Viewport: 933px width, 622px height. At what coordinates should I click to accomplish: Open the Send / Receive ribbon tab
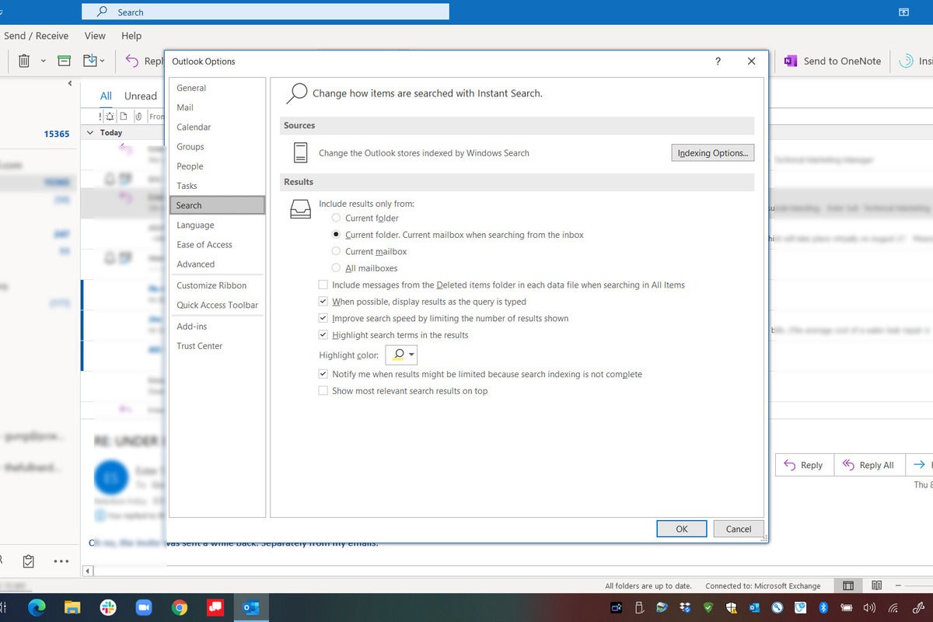36,36
